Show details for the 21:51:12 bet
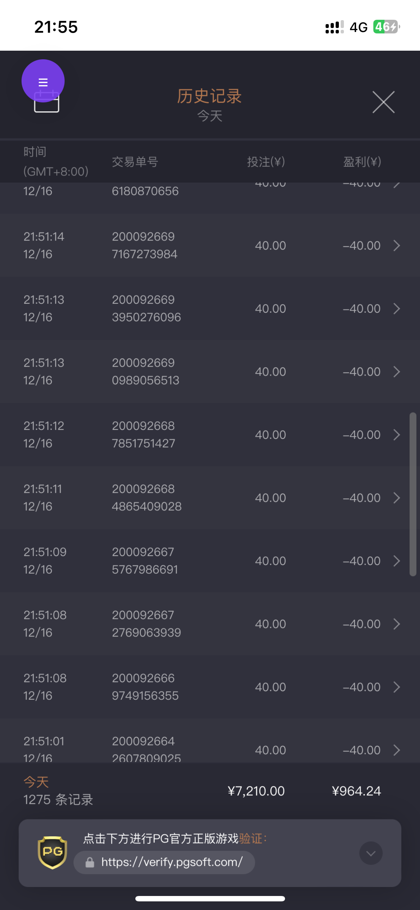The height and width of the screenshot is (910, 420). [396, 435]
